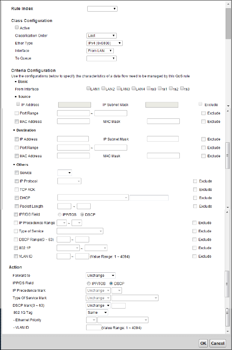Viewport: 232px width, 350px height.
Task: Open the DHCP option dropdown
Action: click(x=93, y=198)
